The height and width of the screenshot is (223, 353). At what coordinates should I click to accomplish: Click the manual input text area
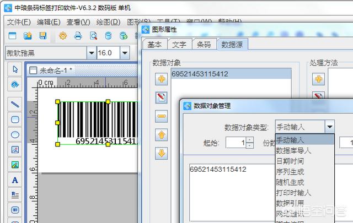pos(233,192)
